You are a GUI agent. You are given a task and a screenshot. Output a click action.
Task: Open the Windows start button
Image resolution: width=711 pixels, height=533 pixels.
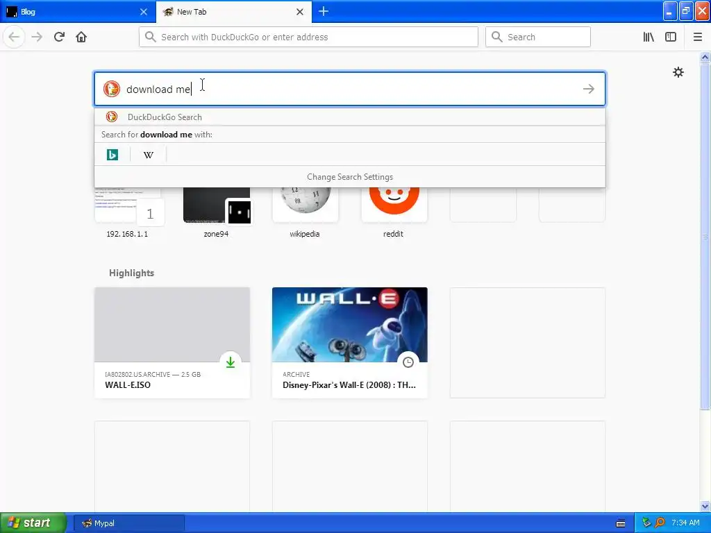(33, 523)
